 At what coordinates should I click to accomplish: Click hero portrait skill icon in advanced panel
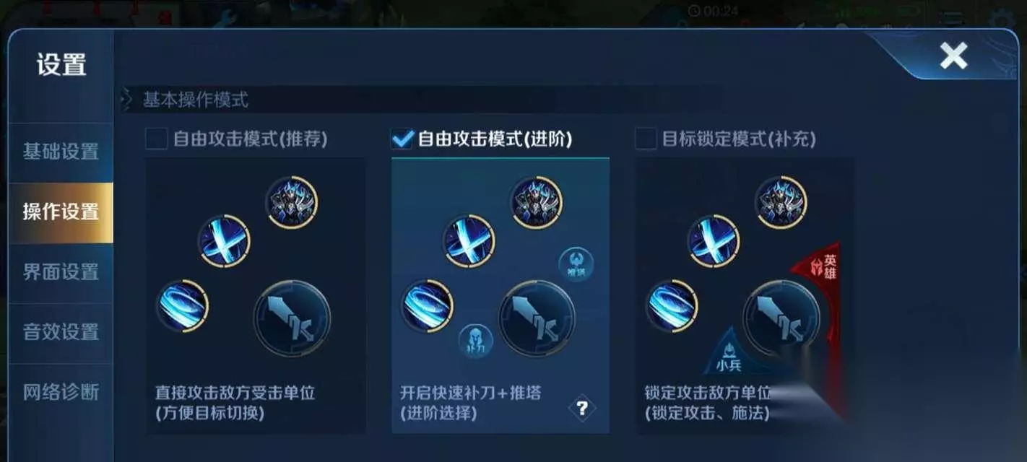click(x=537, y=202)
